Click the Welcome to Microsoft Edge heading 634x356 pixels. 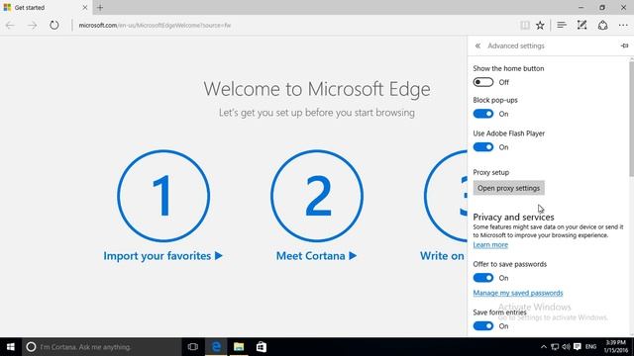[317, 89]
